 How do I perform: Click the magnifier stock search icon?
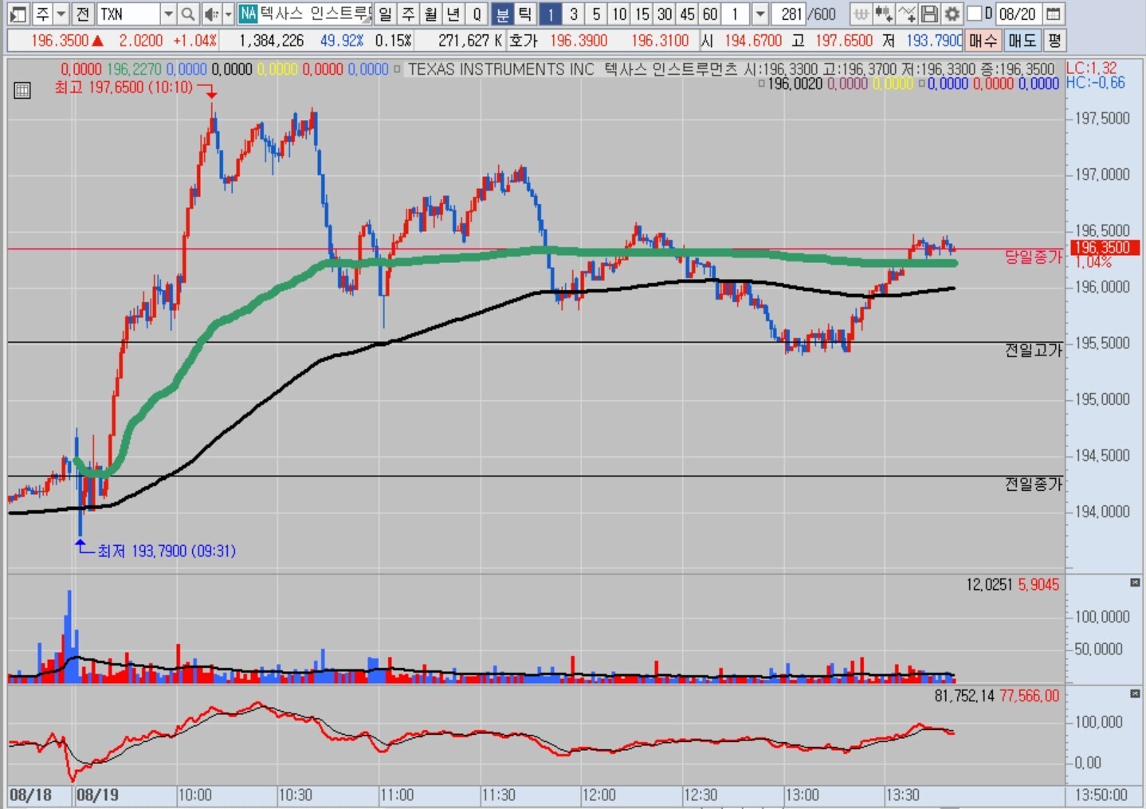point(188,14)
